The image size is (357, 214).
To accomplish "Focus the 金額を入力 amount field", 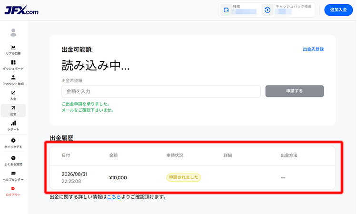I will pos(161,91).
